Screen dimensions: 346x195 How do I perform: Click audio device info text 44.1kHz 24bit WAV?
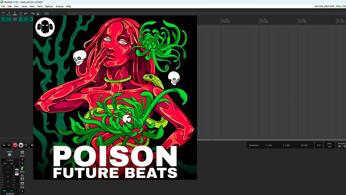(330, 6)
